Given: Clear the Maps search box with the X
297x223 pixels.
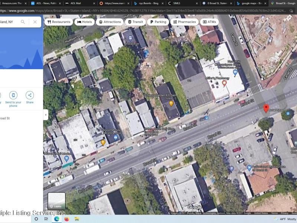Looking at the screenshot, I should point(35,22).
